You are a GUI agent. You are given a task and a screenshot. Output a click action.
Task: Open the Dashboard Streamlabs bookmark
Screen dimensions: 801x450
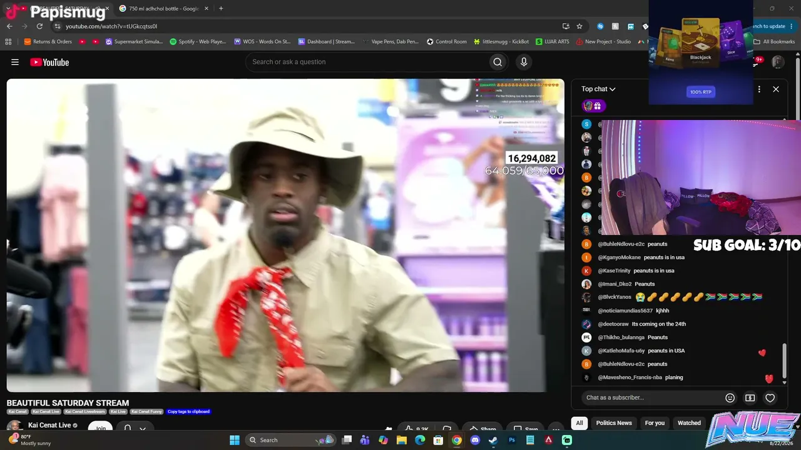point(327,42)
